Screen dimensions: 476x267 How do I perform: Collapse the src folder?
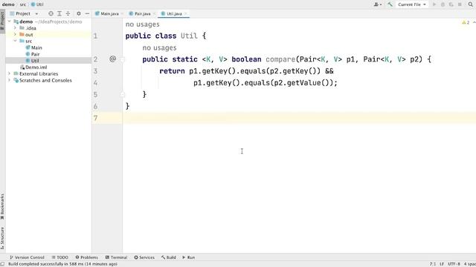(x=15, y=41)
